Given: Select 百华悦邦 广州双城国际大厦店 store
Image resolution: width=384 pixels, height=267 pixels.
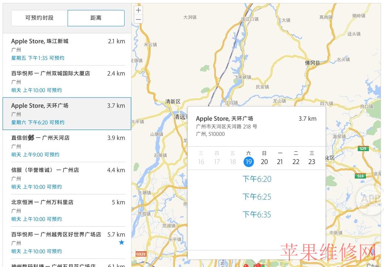Looking at the screenshot, I should (x=67, y=81).
